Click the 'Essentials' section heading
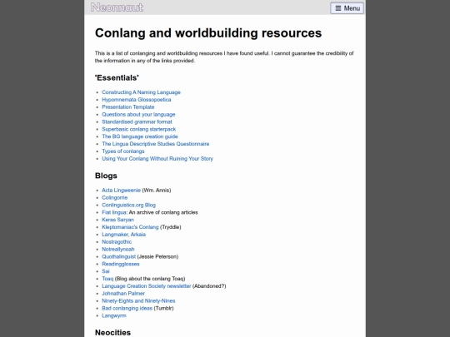 pyautogui.click(x=117, y=77)
